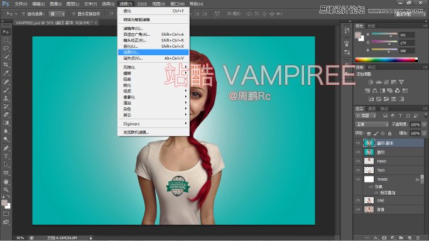Hide the THREE layer

[x=358, y=179]
